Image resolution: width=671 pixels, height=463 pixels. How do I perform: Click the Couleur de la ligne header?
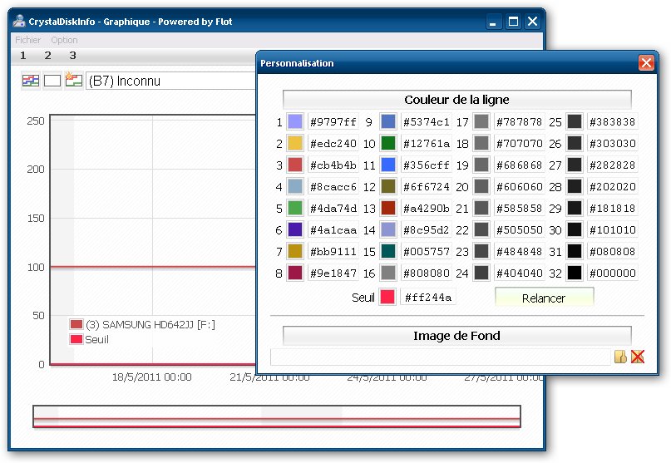456,100
